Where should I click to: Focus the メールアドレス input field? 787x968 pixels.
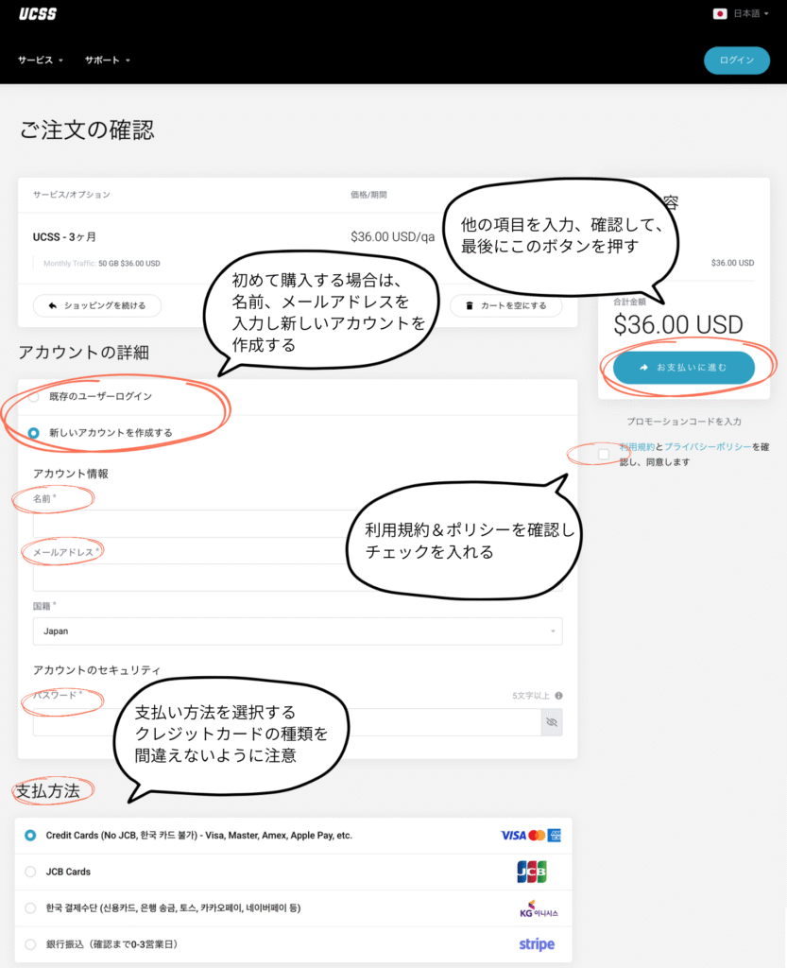click(298, 578)
